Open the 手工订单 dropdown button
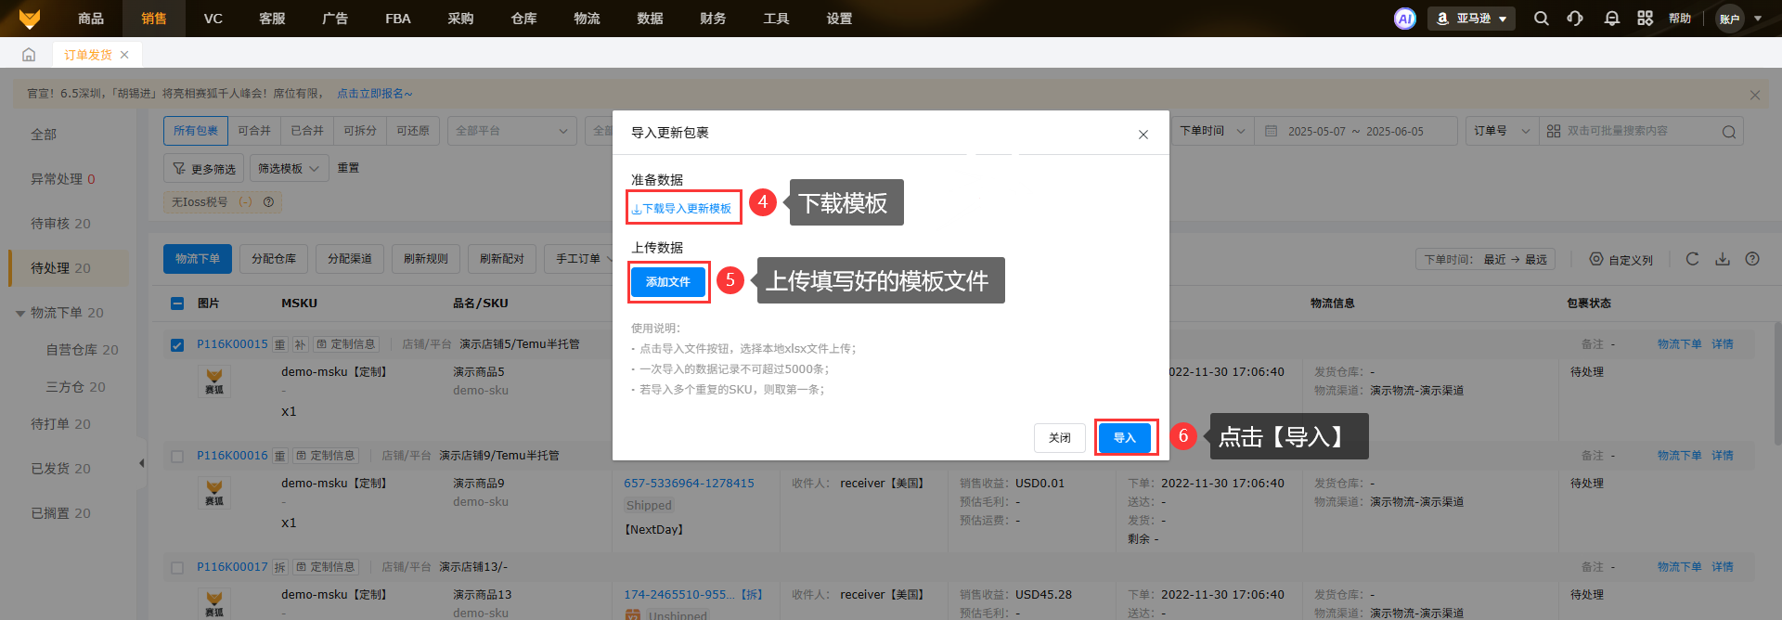This screenshot has height=620, width=1782. (579, 259)
